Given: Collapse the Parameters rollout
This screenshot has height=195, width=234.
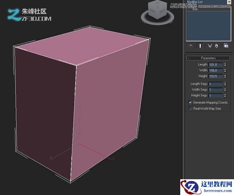Looking at the screenshot, I should pyautogui.click(x=208, y=58).
